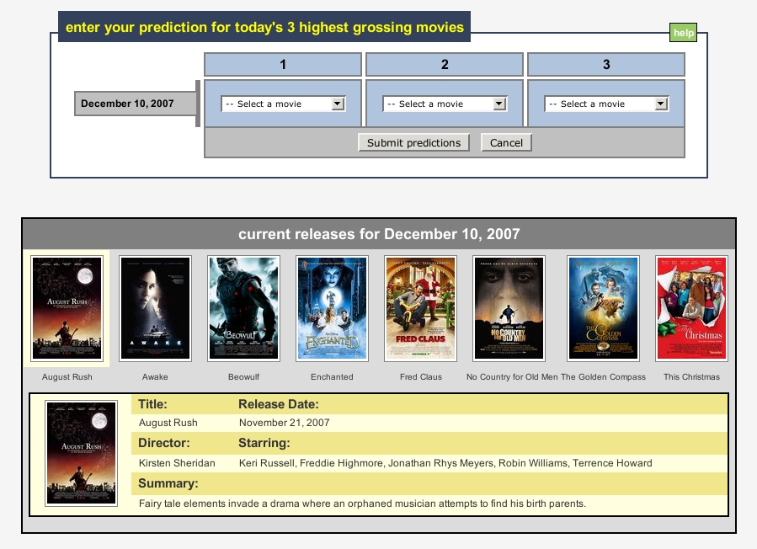The height and width of the screenshot is (549, 757).
Task: Open the movie dropdown for rank 1
Action: pos(284,104)
